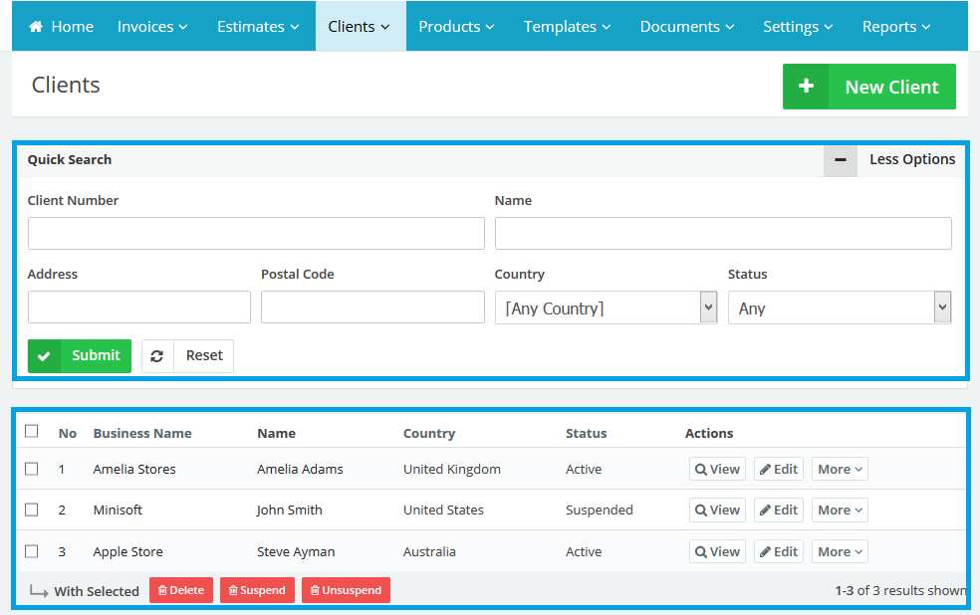View the Amelia Stores client
This screenshot has width=980, height=615.
(x=717, y=469)
